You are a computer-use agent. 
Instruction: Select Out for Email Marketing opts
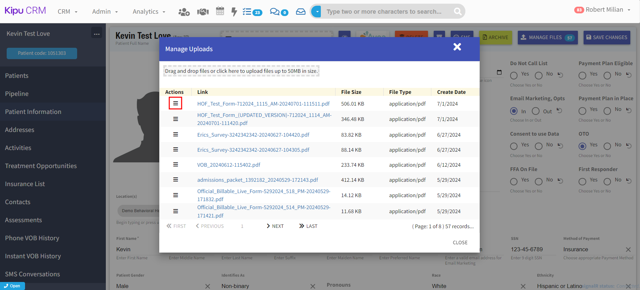click(536, 111)
